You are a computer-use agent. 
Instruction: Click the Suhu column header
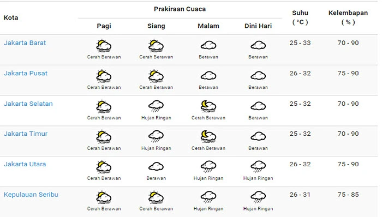click(x=300, y=17)
